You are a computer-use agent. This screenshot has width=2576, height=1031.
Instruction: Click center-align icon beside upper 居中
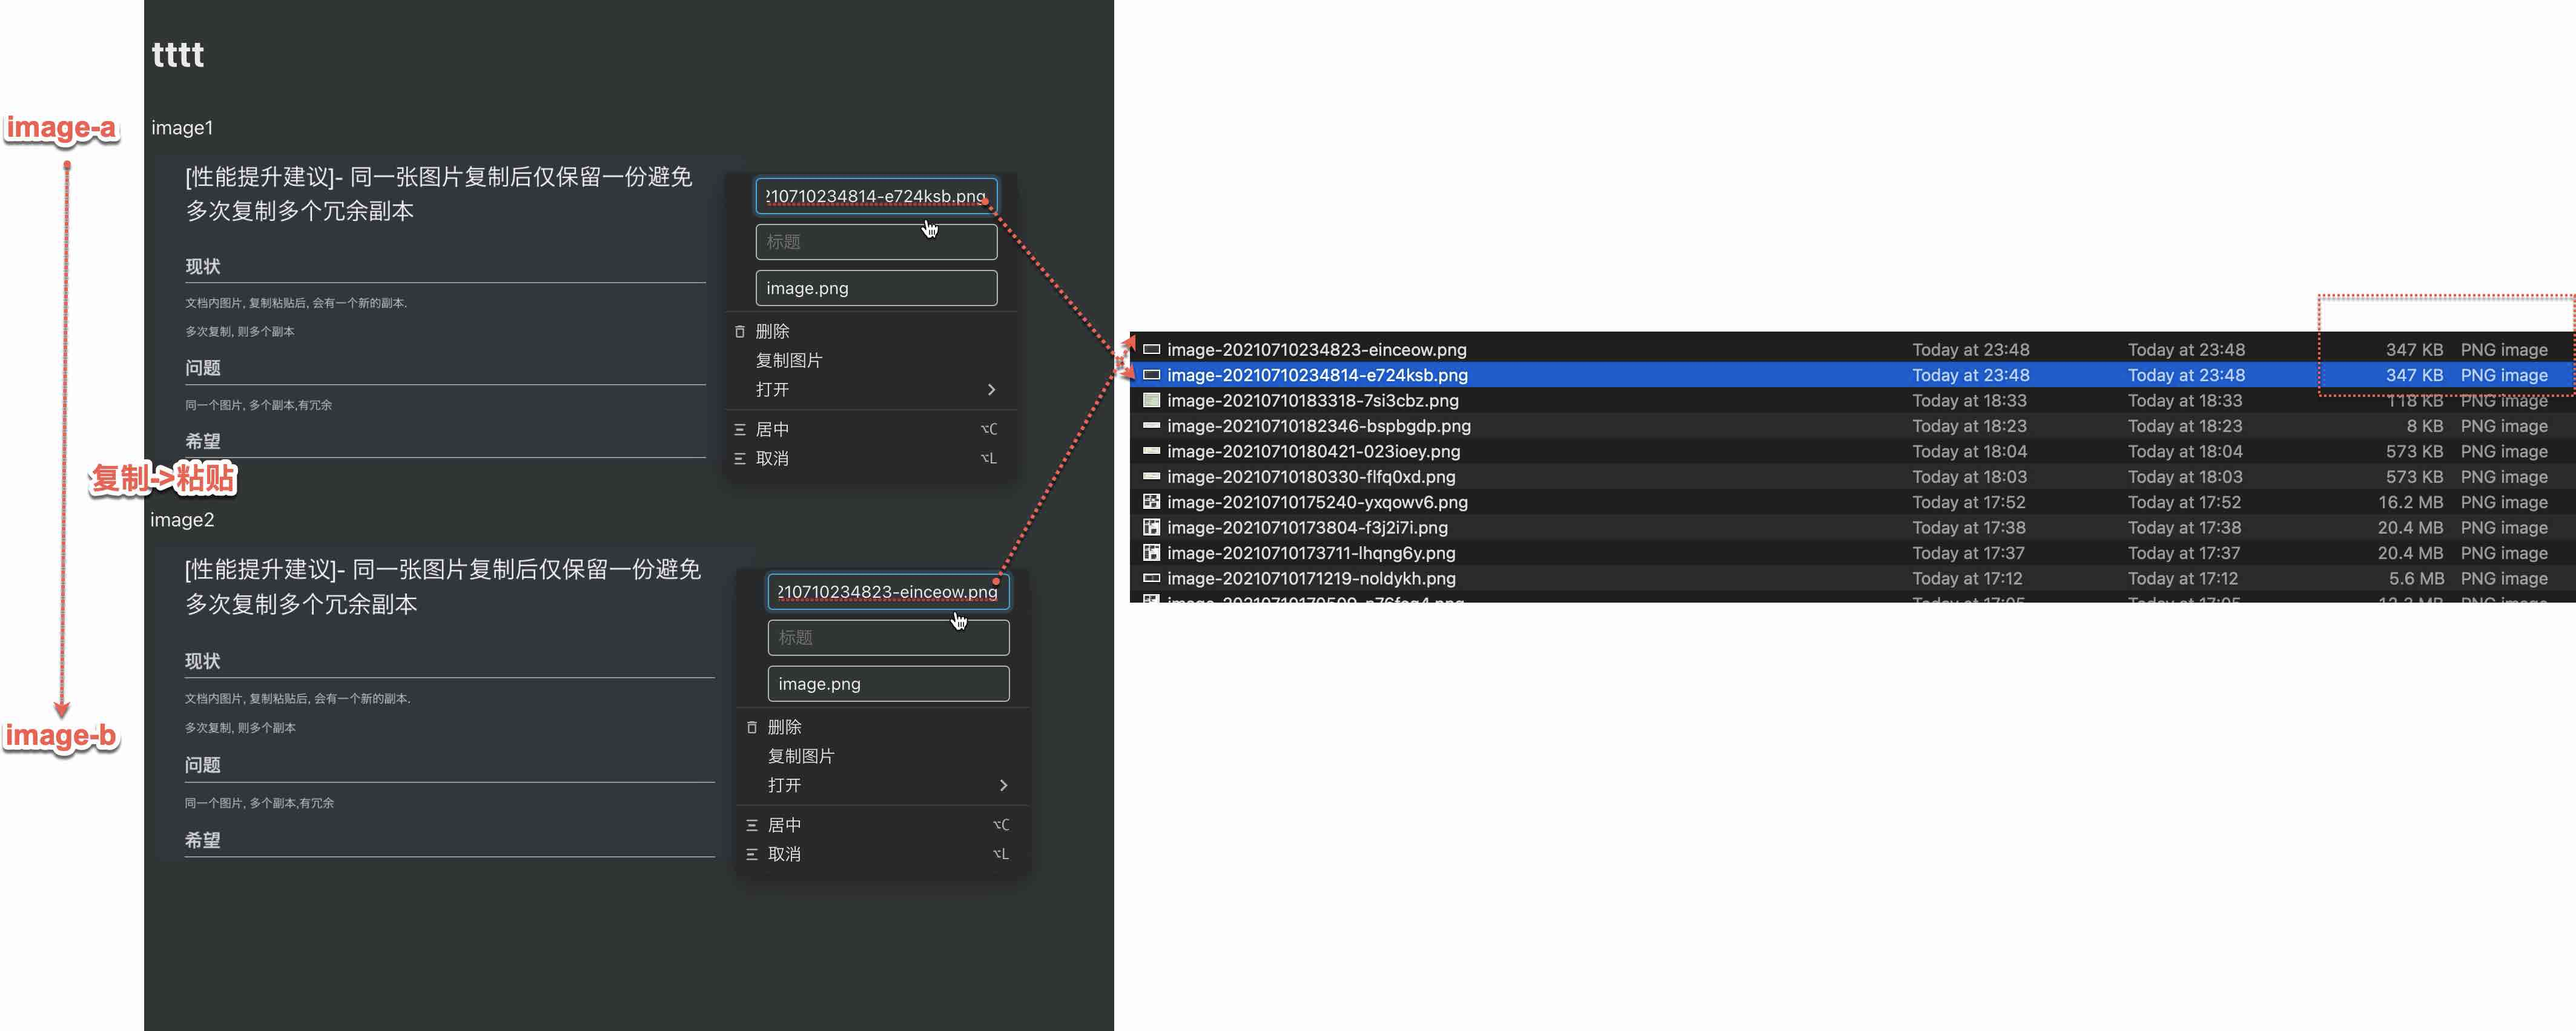tap(740, 430)
